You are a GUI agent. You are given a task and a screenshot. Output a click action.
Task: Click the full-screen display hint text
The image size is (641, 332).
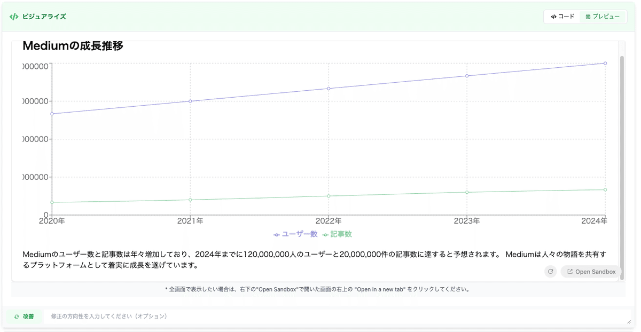click(x=317, y=289)
